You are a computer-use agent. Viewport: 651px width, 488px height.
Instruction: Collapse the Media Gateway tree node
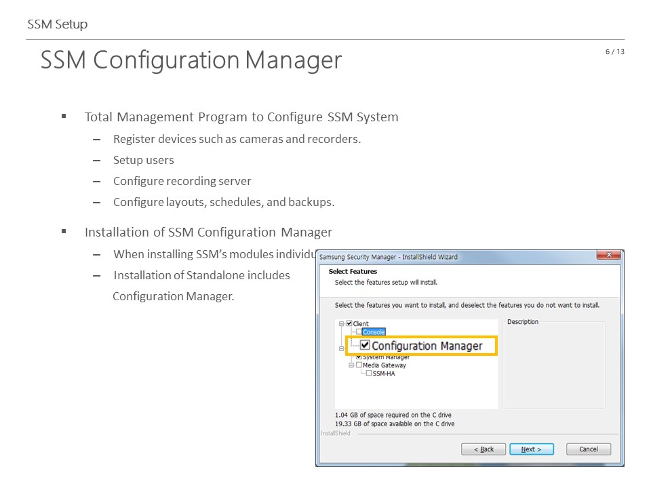point(351,365)
